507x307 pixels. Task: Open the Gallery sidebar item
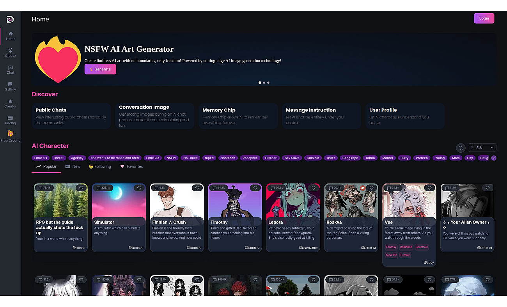coord(11,86)
